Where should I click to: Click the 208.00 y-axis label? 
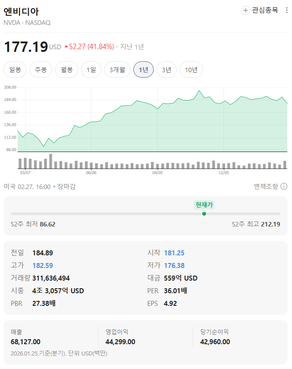[10, 88]
